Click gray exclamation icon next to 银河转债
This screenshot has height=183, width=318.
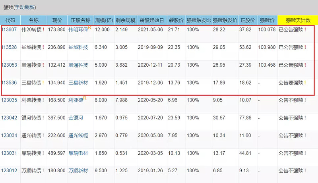(x=43, y=118)
